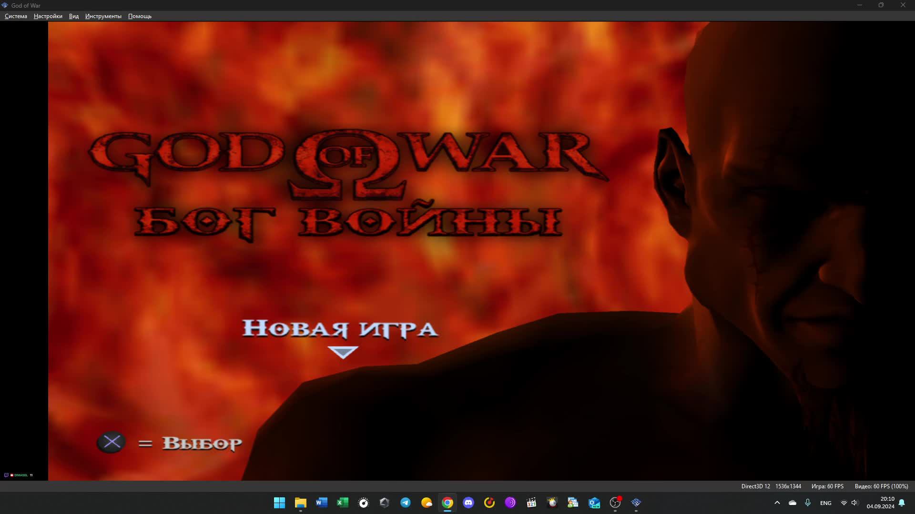Open the Система menu
The height and width of the screenshot is (514, 915).
[x=16, y=16]
